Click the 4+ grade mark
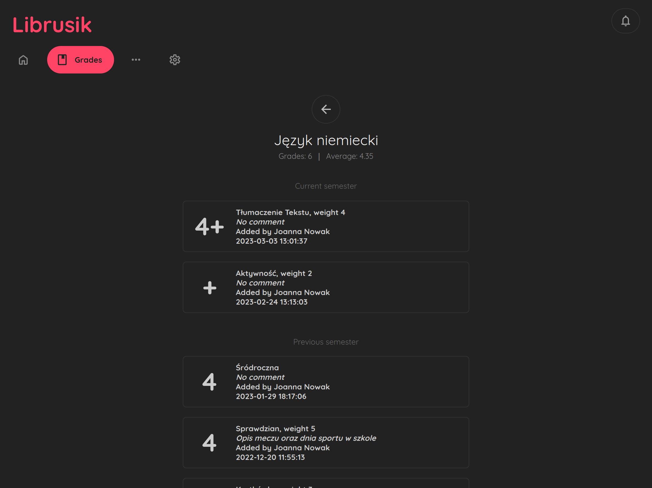Image resolution: width=652 pixels, height=488 pixels. pyautogui.click(x=209, y=226)
